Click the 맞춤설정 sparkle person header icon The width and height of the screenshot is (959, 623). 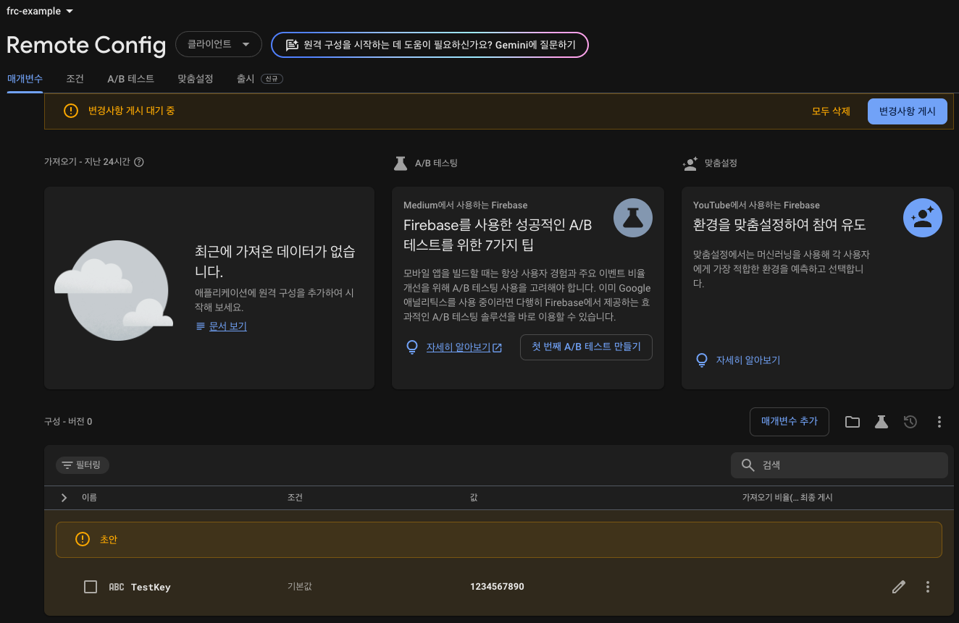coord(690,164)
